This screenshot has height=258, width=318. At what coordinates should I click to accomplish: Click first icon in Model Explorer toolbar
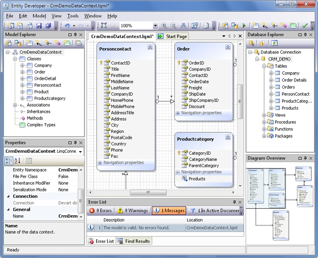pos(9,43)
